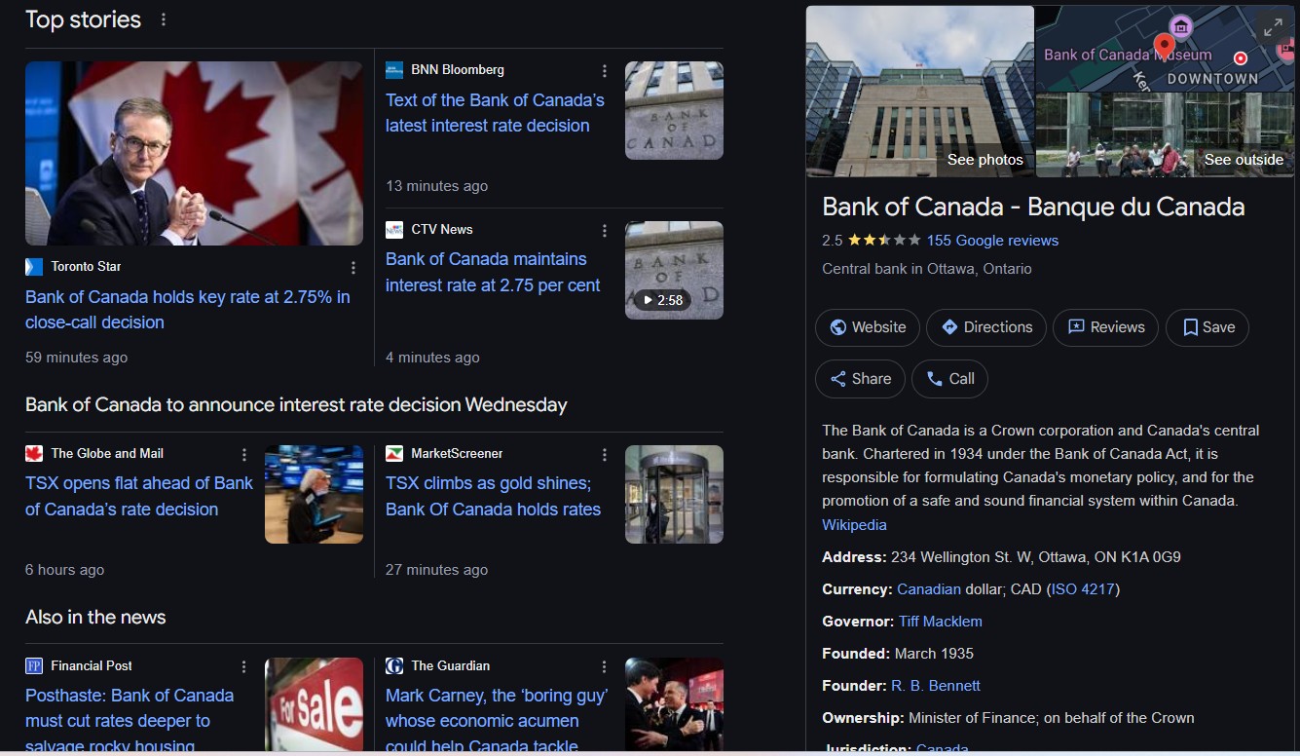Image resolution: width=1300 pixels, height=756 pixels.
Task: Open 'TSX opens flat' headline
Action: tap(139, 496)
